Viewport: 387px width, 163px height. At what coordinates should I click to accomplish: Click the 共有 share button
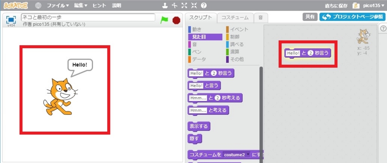pos(310,17)
